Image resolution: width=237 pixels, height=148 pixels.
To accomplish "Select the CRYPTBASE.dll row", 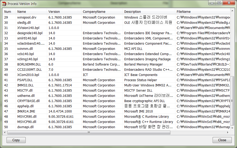I will [x=116, y=101].
